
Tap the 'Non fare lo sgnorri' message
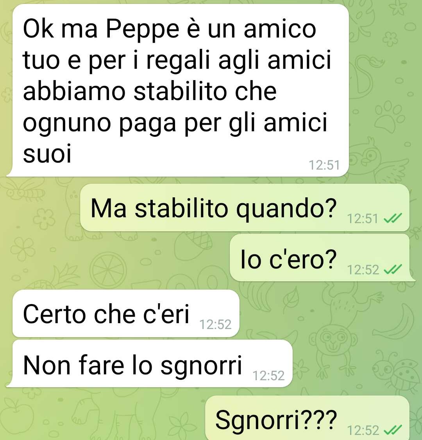[x=152, y=363]
